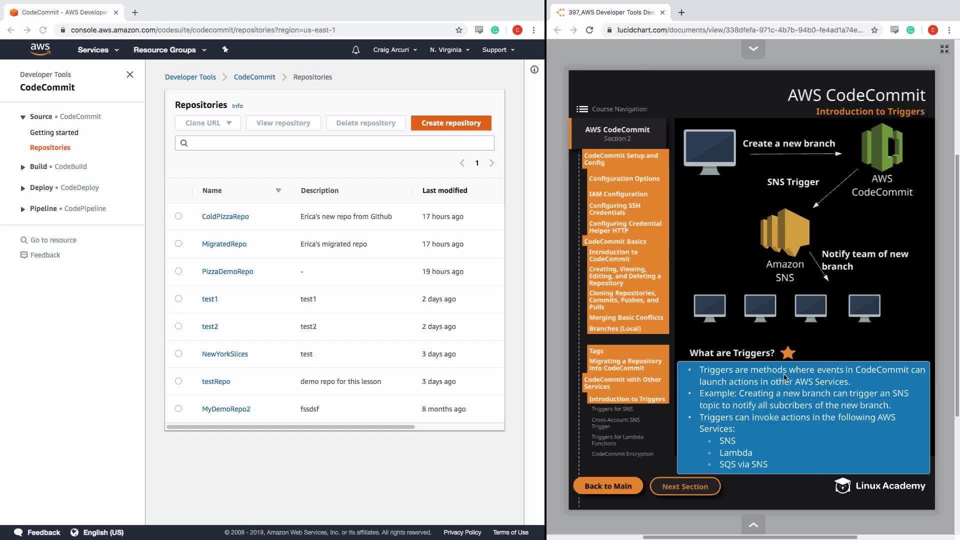Open the info circle panel icon

(x=534, y=69)
